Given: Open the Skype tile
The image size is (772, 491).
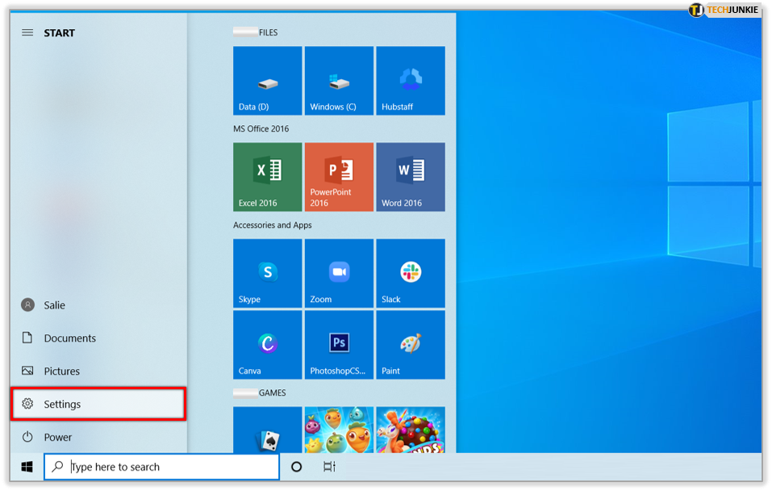Looking at the screenshot, I should [x=267, y=273].
